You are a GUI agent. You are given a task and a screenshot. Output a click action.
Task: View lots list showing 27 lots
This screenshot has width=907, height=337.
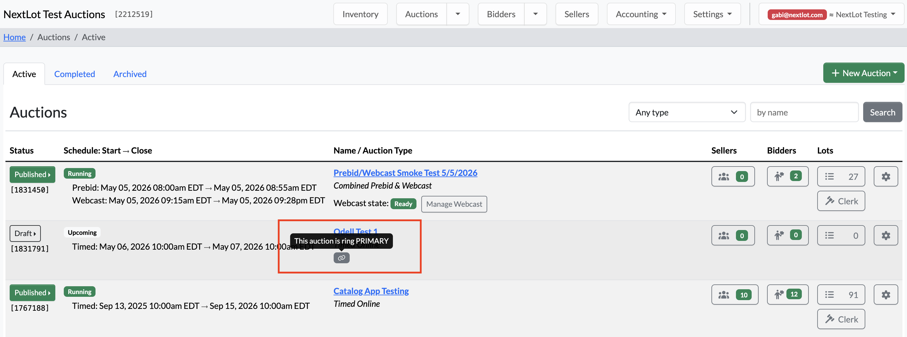click(841, 177)
